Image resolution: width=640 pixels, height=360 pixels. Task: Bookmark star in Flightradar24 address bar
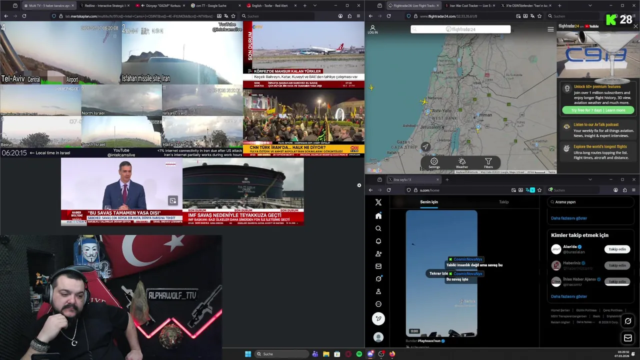pyautogui.click(x=539, y=16)
